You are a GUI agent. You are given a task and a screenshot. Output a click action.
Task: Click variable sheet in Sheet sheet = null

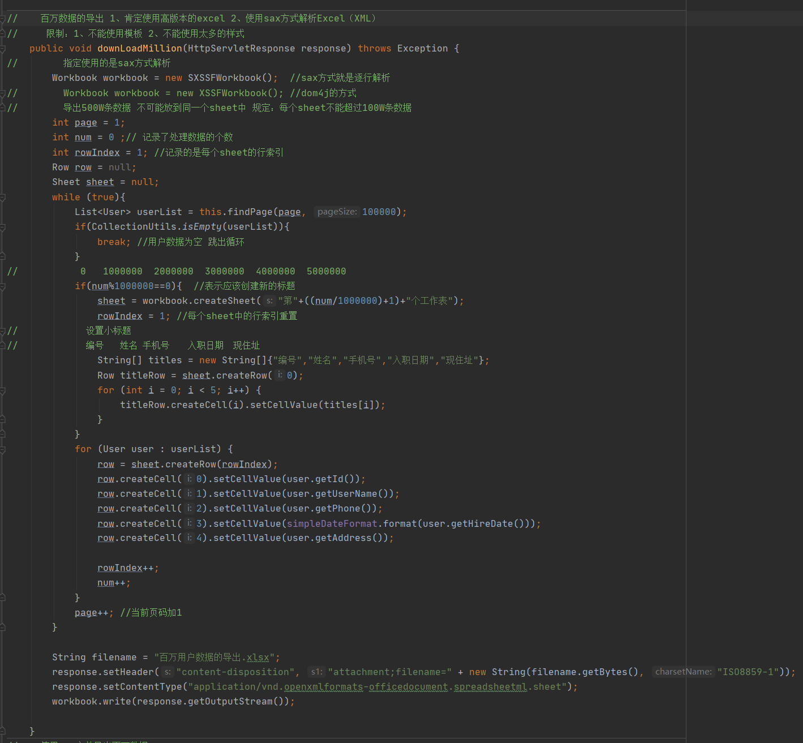point(100,182)
